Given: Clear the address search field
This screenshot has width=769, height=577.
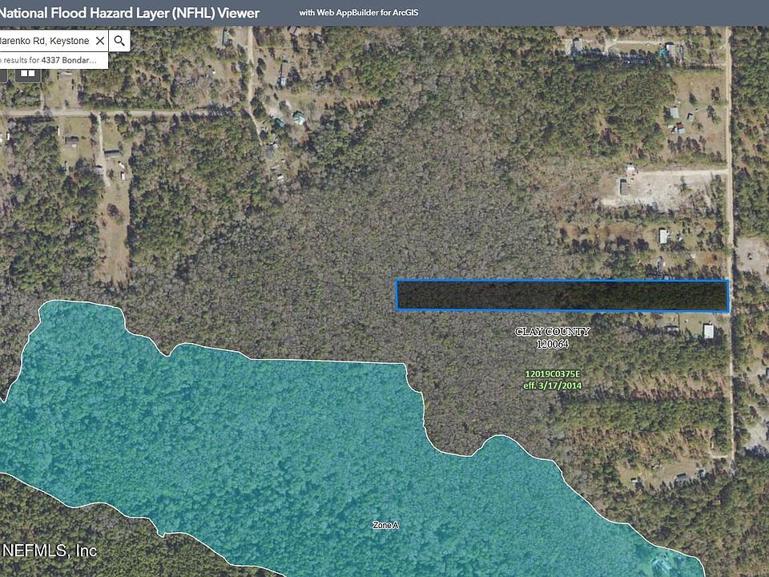Looking at the screenshot, I should tap(100, 41).
